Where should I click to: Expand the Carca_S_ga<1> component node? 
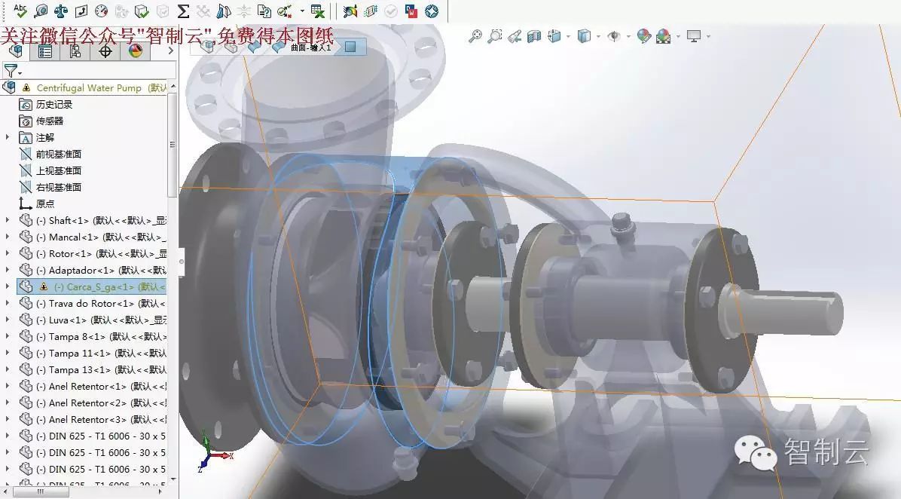(8, 286)
